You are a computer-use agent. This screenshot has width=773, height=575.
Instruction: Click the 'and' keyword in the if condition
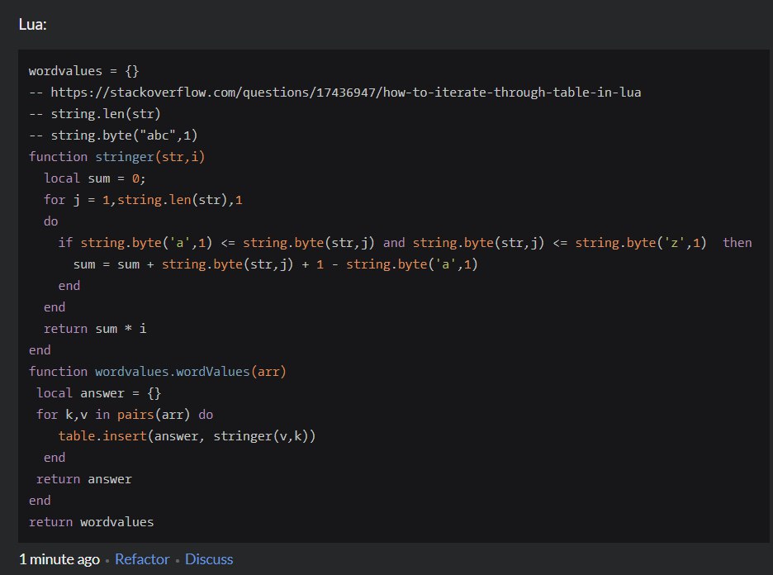394,243
